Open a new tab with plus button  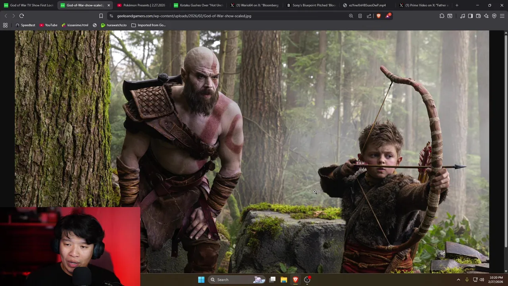(x=457, y=5)
